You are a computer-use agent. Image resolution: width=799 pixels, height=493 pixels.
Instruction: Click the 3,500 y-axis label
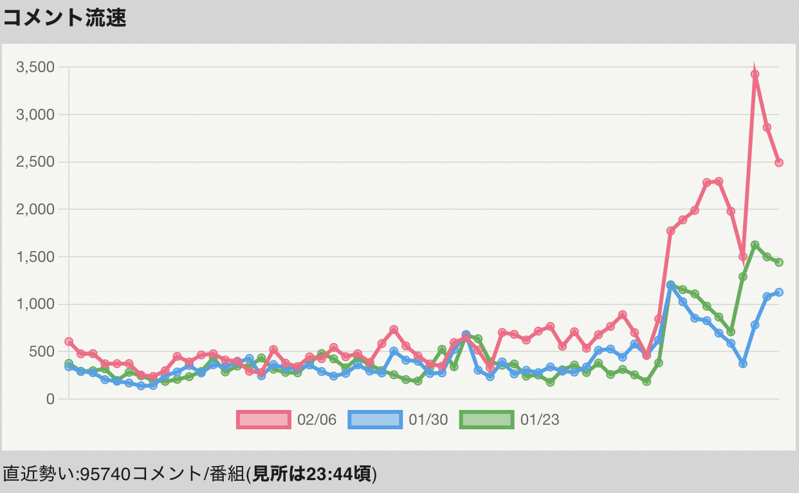[x=35, y=67]
